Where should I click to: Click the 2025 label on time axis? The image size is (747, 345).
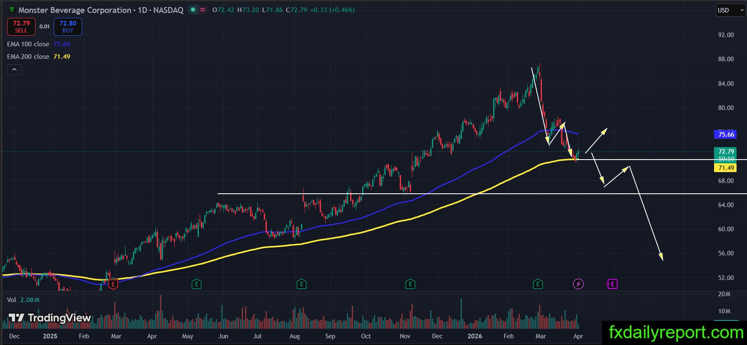click(50, 336)
